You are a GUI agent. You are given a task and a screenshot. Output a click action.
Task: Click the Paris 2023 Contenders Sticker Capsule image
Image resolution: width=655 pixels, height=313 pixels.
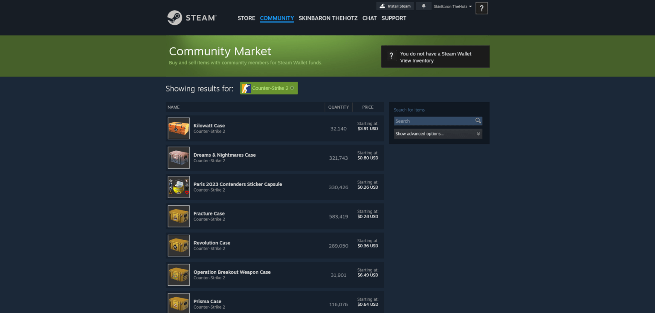coord(178,187)
